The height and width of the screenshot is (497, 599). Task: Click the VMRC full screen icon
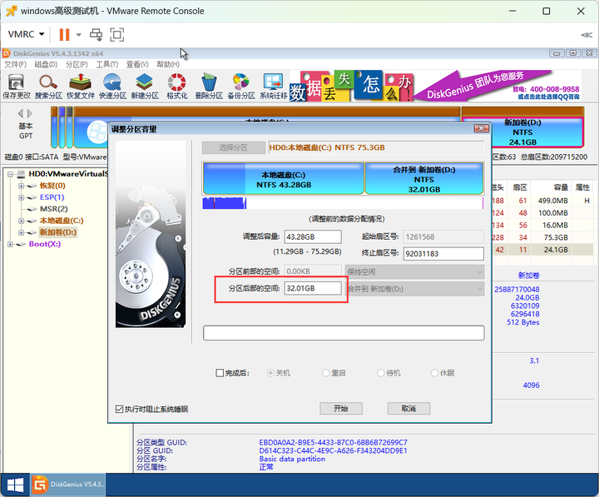coord(117,34)
